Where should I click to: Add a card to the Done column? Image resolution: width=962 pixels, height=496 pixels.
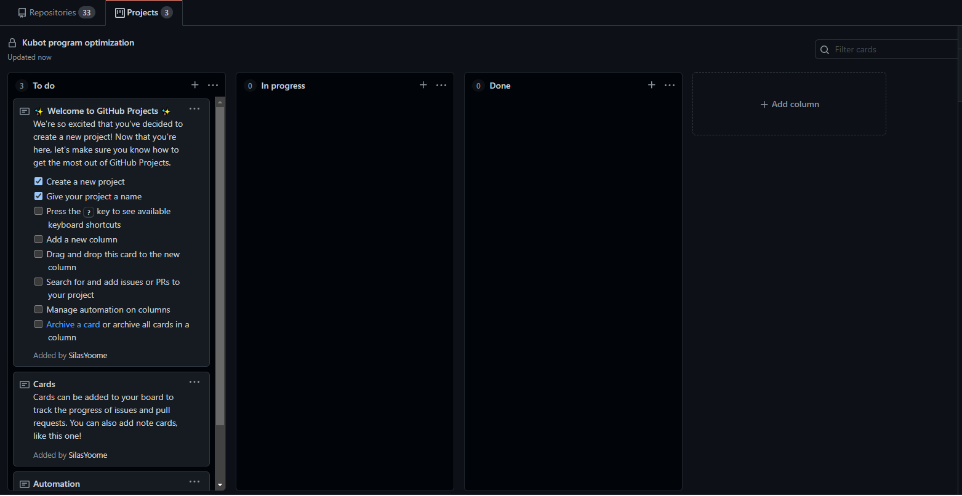[x=652, y=85]
